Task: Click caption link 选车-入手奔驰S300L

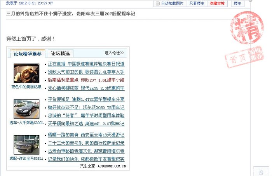Action: (x=26, y=123)
